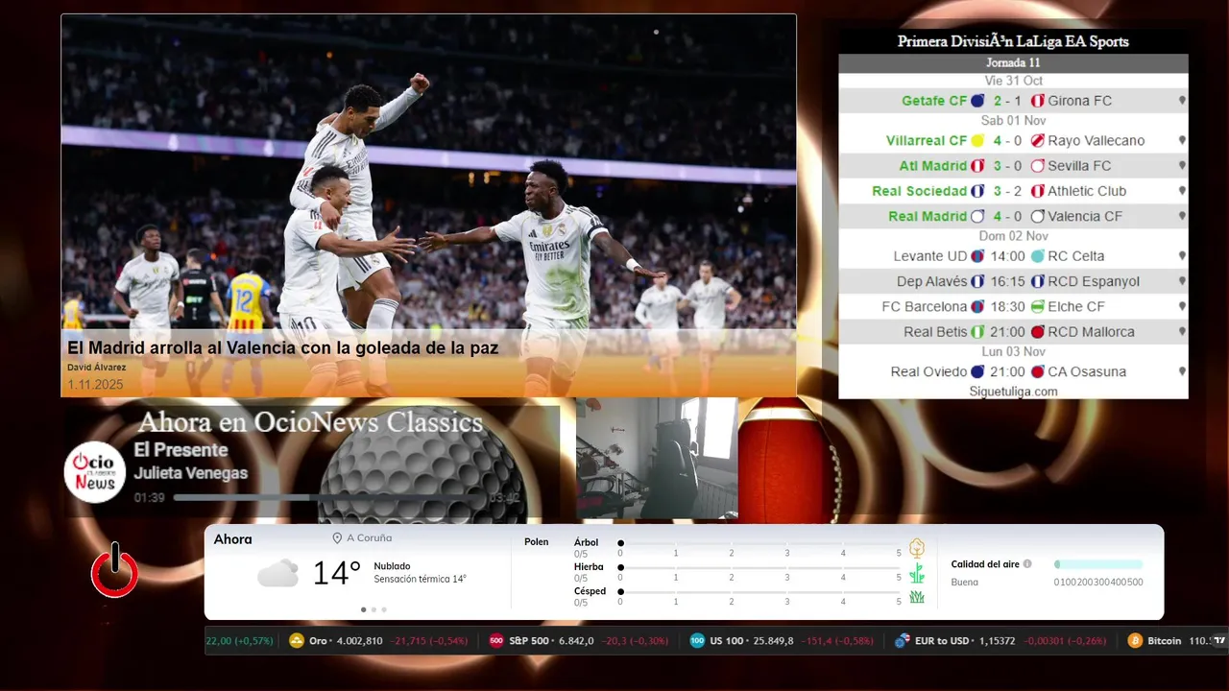
Task: Click the Hierba pollen level slider
Action: 759,567
